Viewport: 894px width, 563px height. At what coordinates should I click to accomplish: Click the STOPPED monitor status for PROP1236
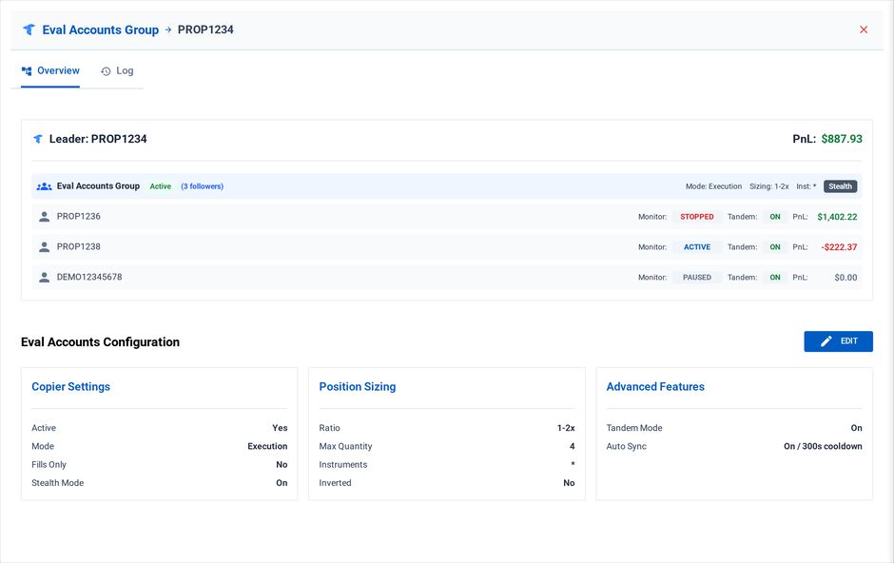click(x=697, y=217)
